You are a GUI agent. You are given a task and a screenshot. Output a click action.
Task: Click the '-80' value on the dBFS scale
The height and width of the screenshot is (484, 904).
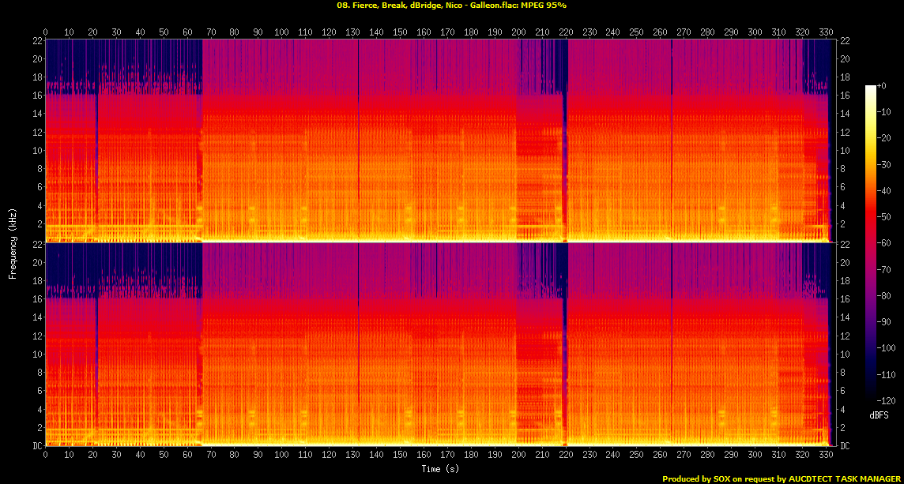tap(883, 295)
